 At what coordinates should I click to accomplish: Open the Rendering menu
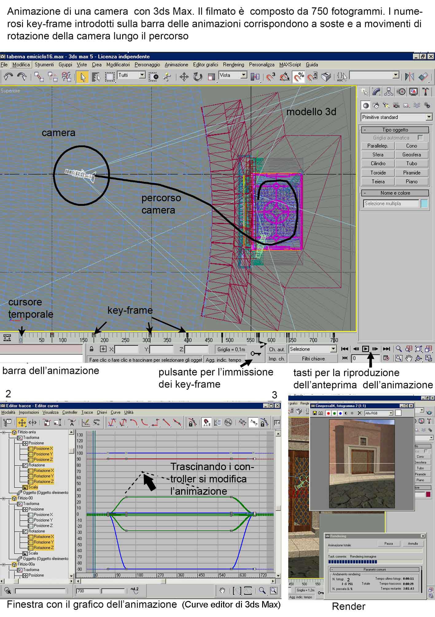pos(233,65)
